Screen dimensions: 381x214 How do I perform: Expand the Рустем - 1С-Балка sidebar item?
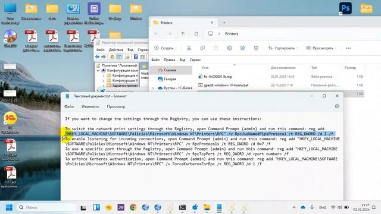pyautogui.click(x=153, y=88)
